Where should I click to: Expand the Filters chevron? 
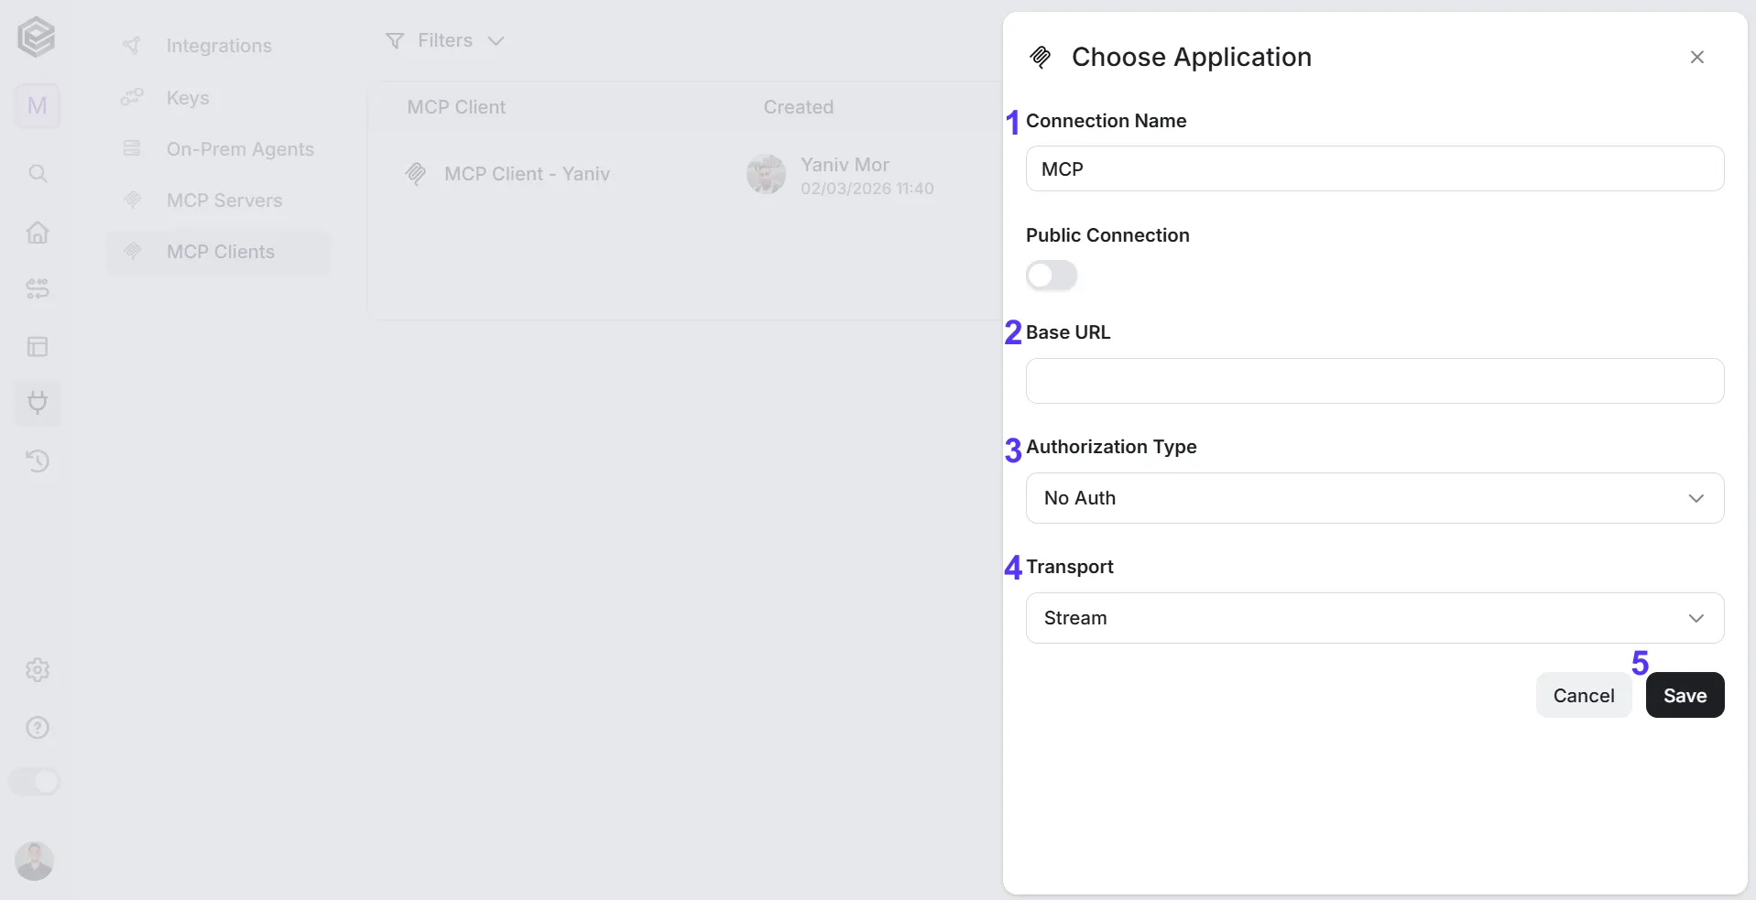pos(496,41)
